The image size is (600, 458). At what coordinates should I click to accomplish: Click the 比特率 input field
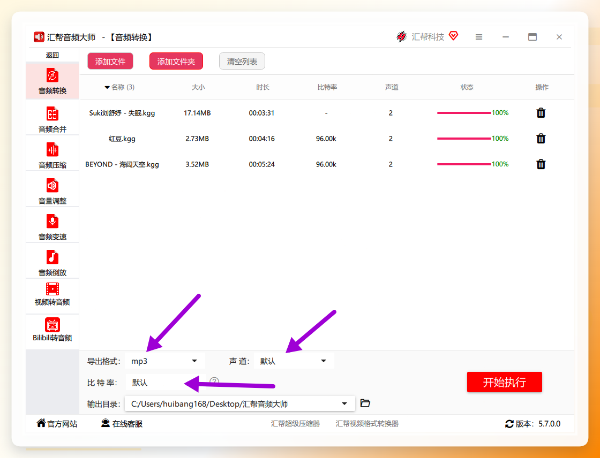click(165, 383)
